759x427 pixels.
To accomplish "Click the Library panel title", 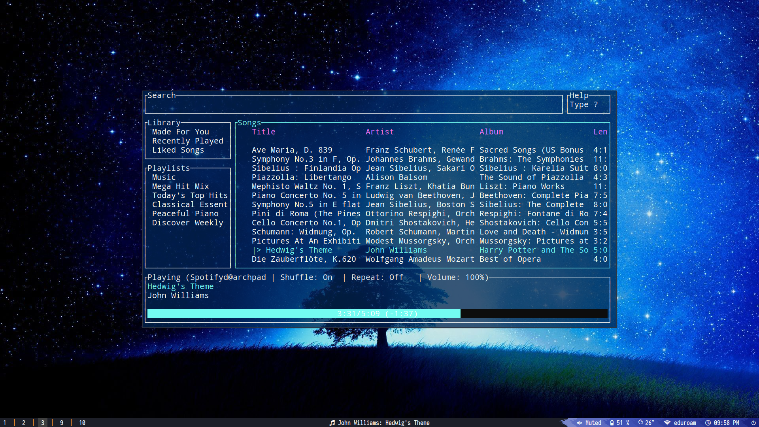I will (x=164, y=123).
